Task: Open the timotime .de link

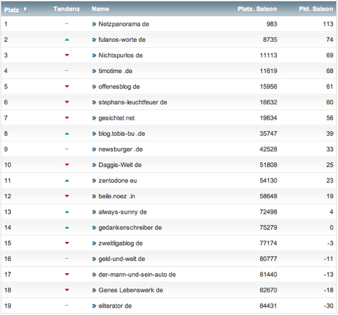Action: point(116,71)
